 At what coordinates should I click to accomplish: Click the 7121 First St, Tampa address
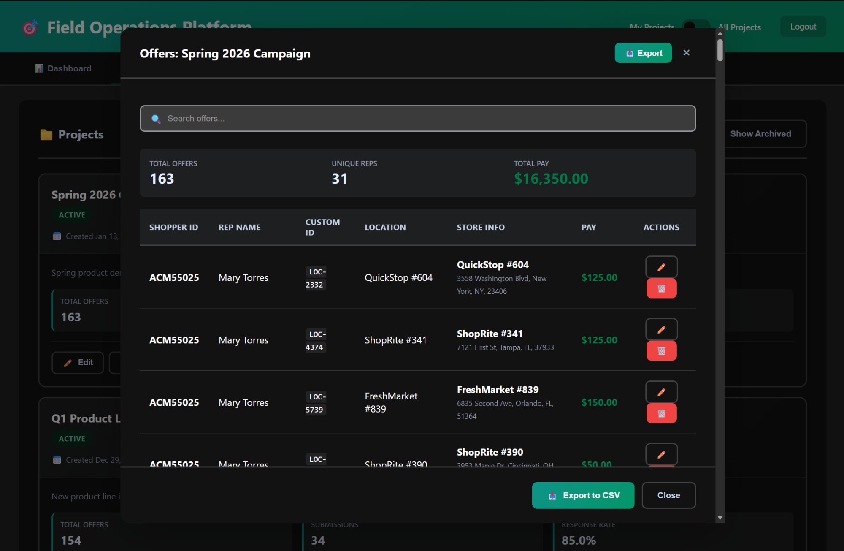coord(505,347)
